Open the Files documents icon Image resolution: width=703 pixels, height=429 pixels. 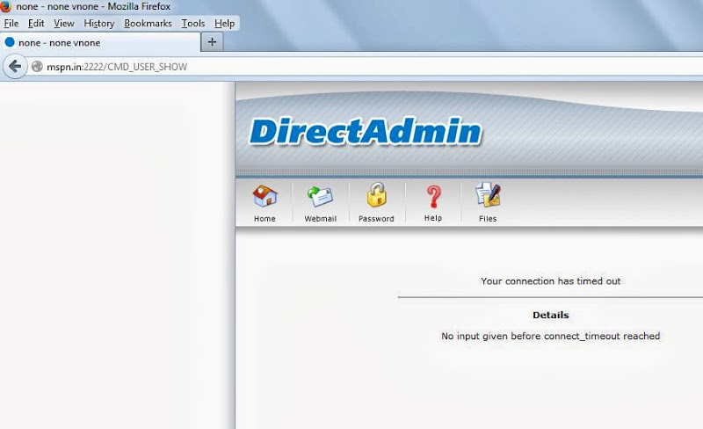(488, 195)
